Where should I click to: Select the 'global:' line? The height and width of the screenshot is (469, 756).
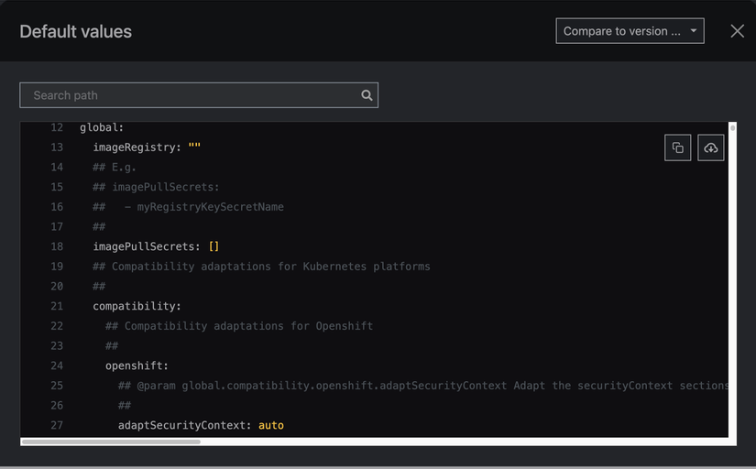[x=102, y=127]
